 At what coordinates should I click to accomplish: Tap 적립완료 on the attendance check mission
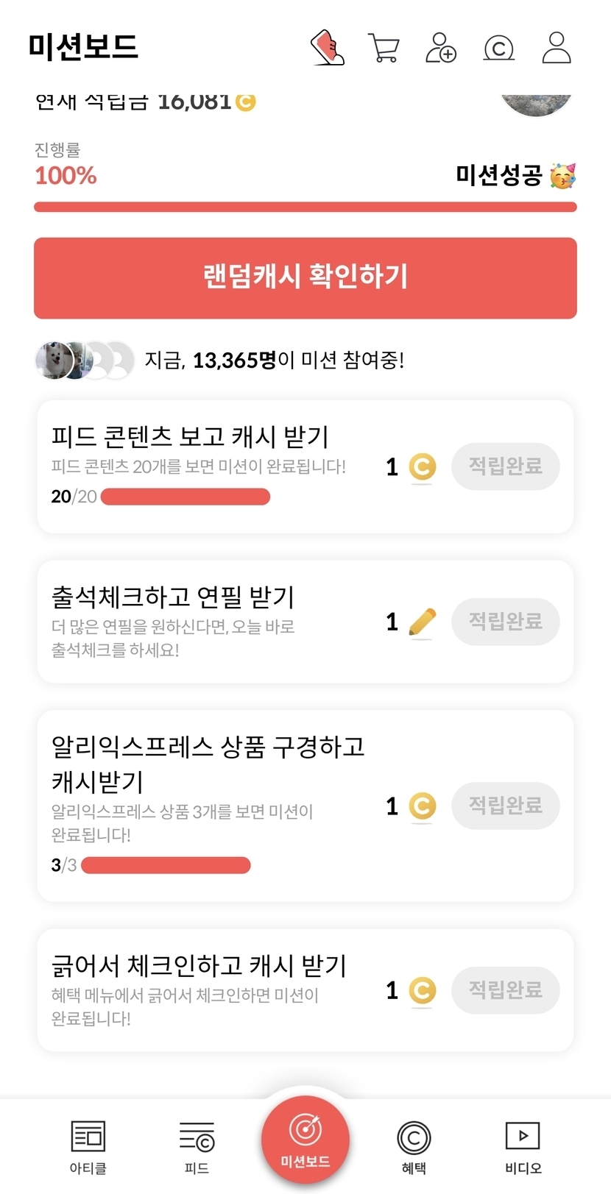(x=506, y=622)
